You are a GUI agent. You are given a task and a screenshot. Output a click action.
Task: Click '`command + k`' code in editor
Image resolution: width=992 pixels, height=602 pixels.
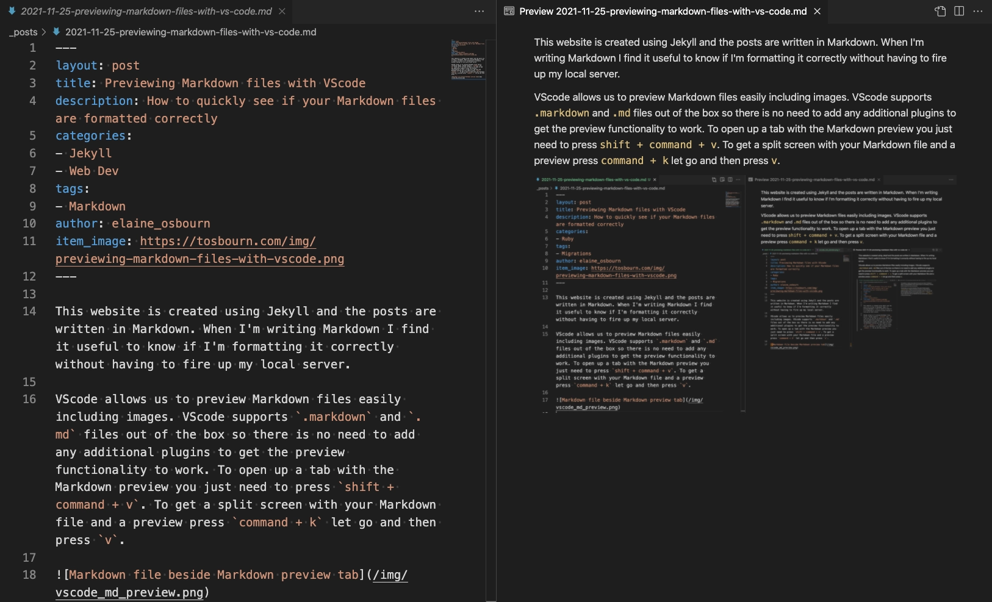coord(278,522)
